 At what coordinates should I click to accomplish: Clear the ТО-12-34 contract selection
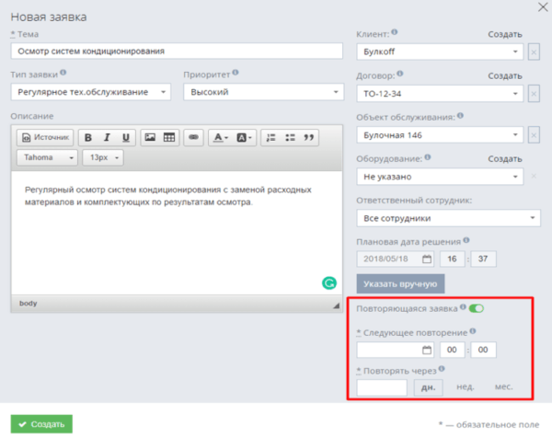[534, 94]
